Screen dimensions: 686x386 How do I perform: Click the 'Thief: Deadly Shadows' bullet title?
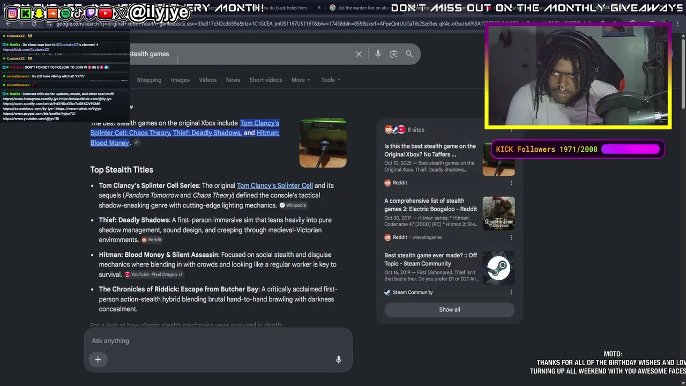pos(134,220)
